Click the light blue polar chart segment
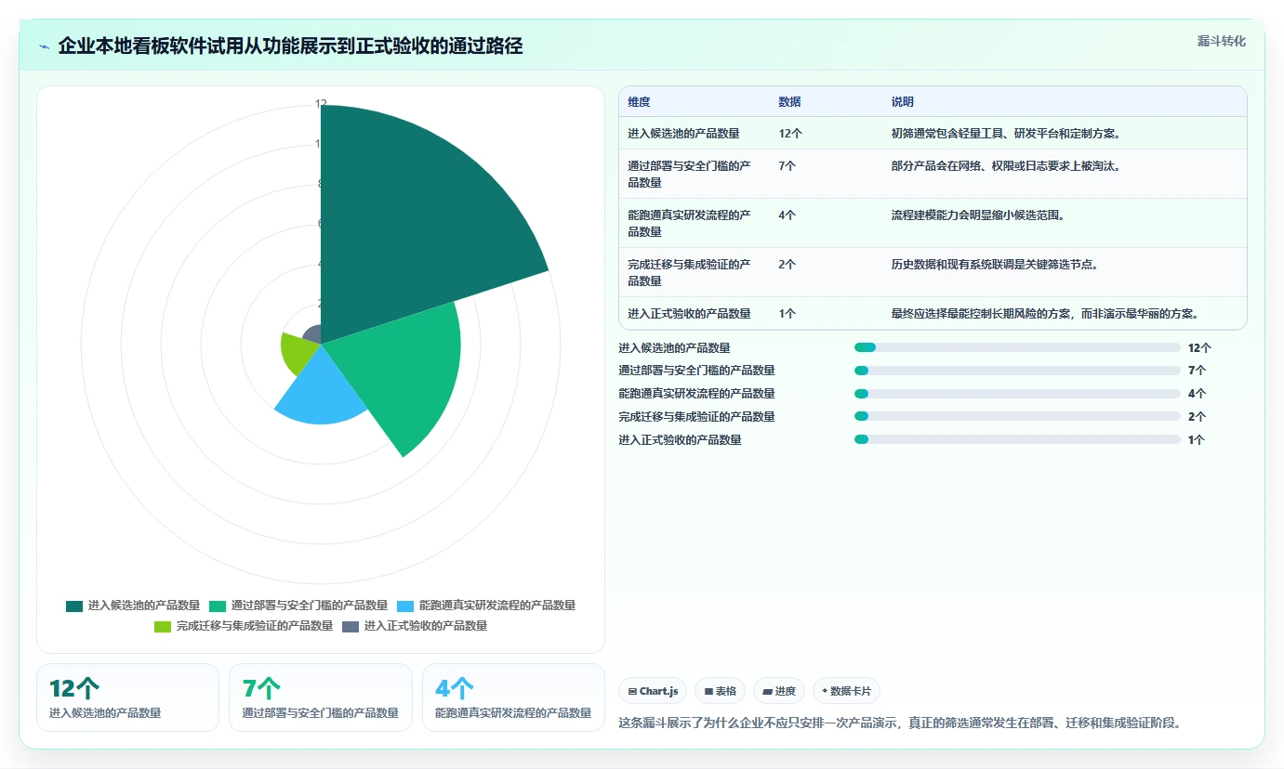 [321, 390]
